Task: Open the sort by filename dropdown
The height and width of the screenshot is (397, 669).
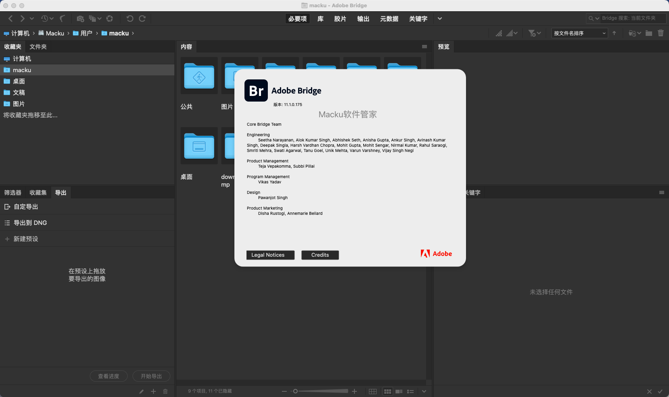Action: tap(580, 33)
